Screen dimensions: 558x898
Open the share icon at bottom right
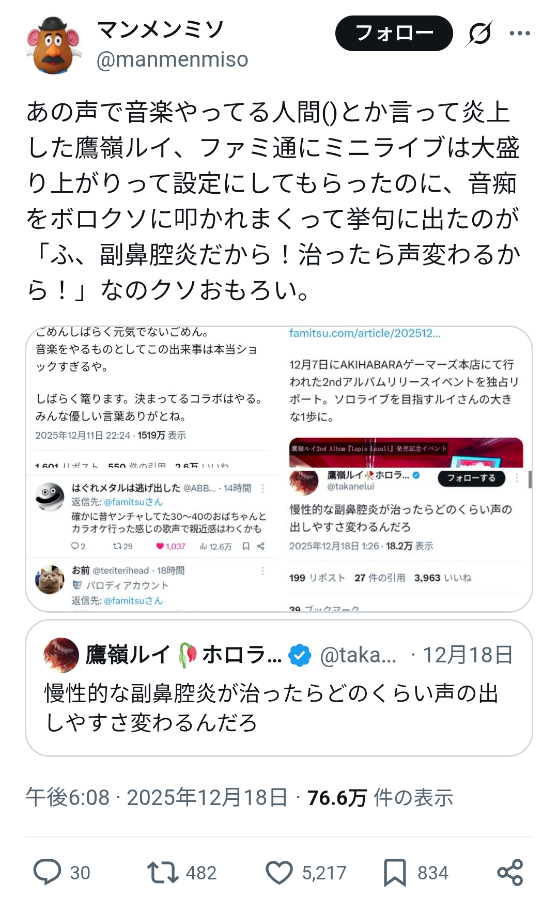[510, 872]
